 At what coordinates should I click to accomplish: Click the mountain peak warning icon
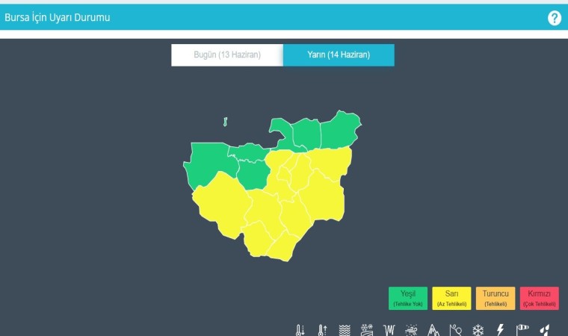tap(433, 329)
